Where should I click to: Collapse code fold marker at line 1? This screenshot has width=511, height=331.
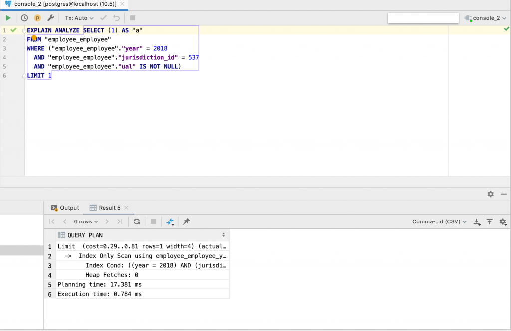click(x=24, y=30)
